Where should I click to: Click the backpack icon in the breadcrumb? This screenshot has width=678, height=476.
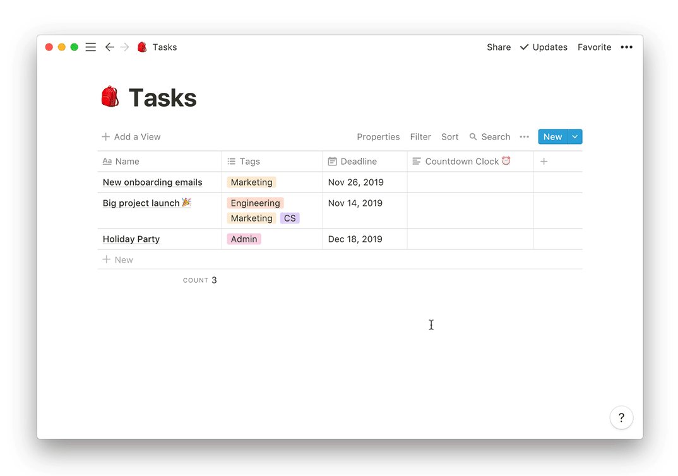(142, 47)
